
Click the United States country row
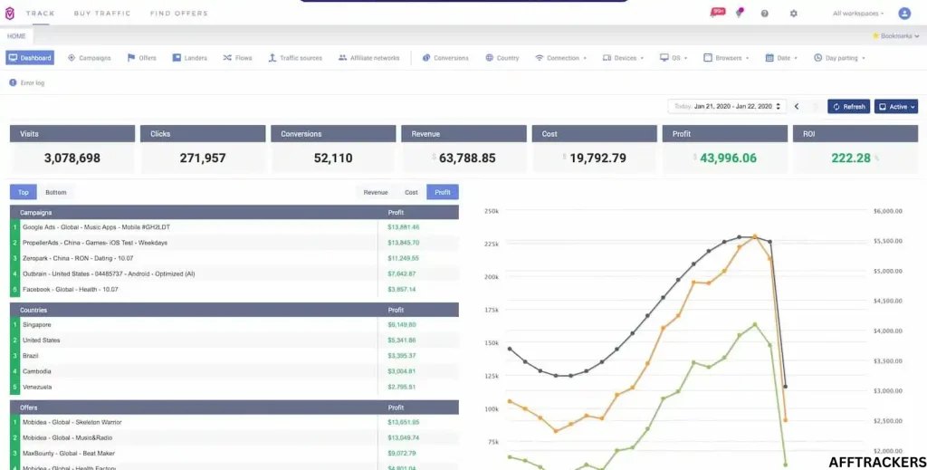(x=234, y=340)
